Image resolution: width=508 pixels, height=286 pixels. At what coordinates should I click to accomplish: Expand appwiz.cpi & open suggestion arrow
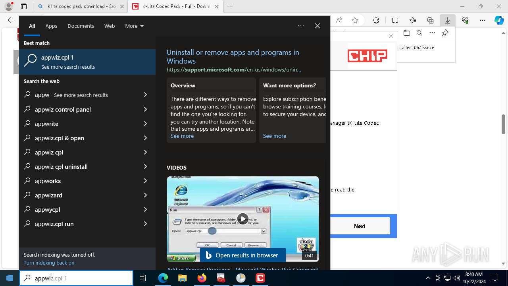(x=145, y=138)
